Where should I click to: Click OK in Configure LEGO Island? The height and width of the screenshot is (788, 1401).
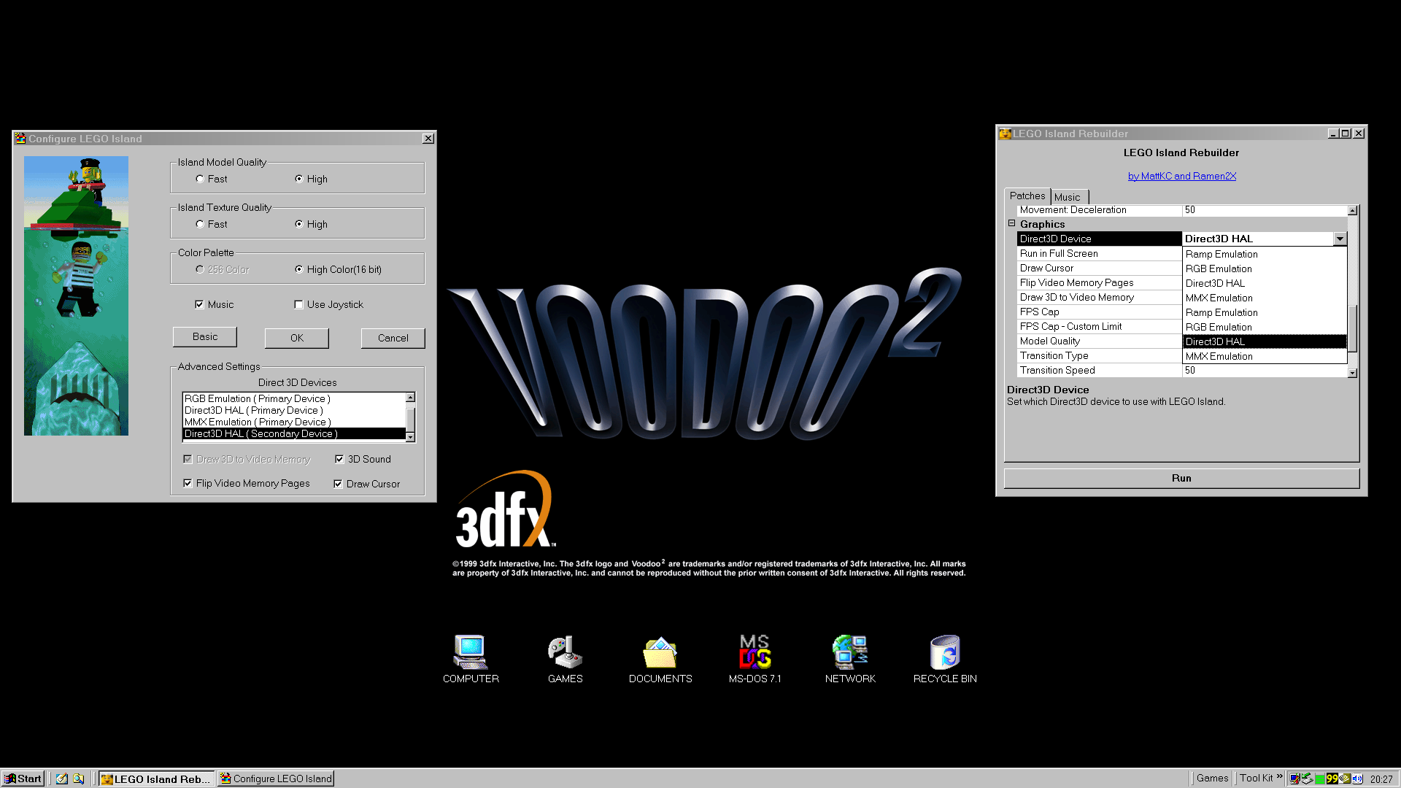297,338
